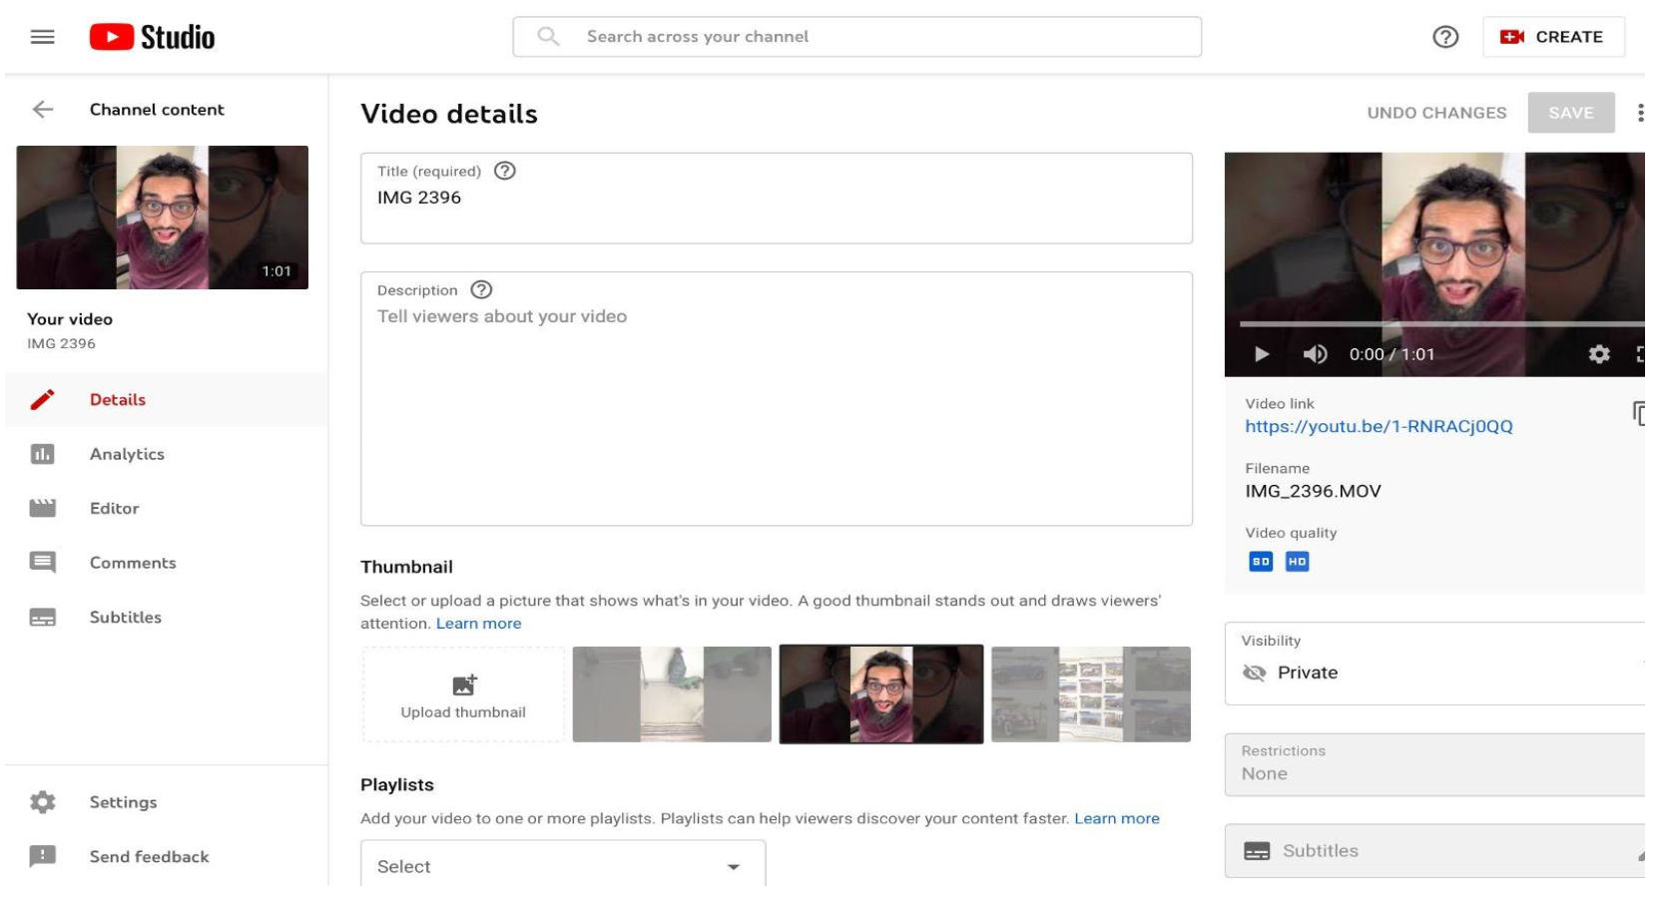1667x906 pixels.
Task: Click the Upload thumbnail icon
Action: (x=462, y=684)
